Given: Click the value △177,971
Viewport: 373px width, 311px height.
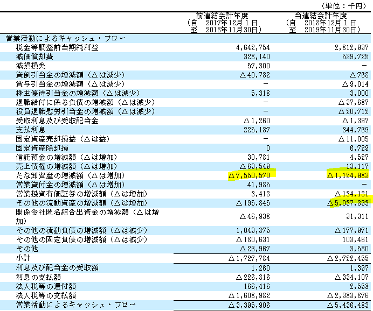Looking at the screenshot, I should [351, 230].
